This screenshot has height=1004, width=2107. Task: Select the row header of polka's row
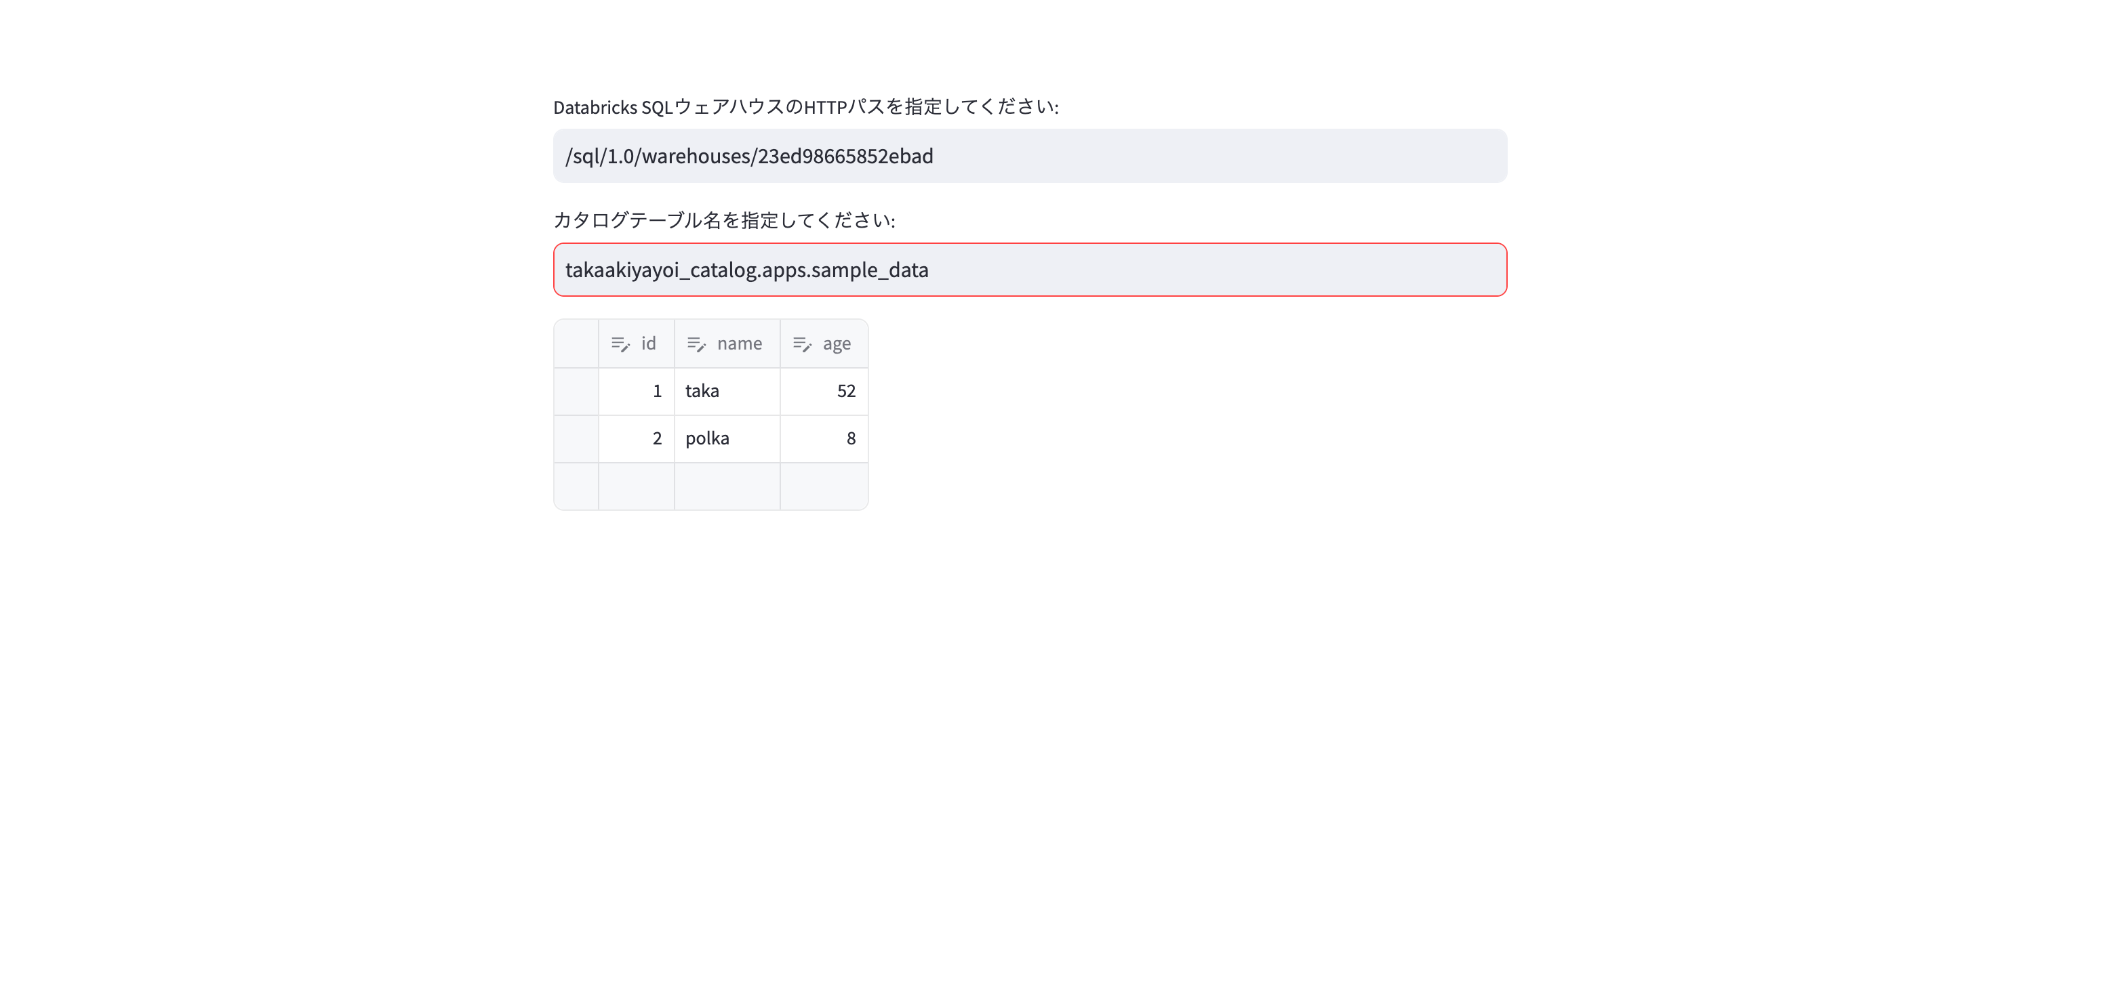(576, 438)
